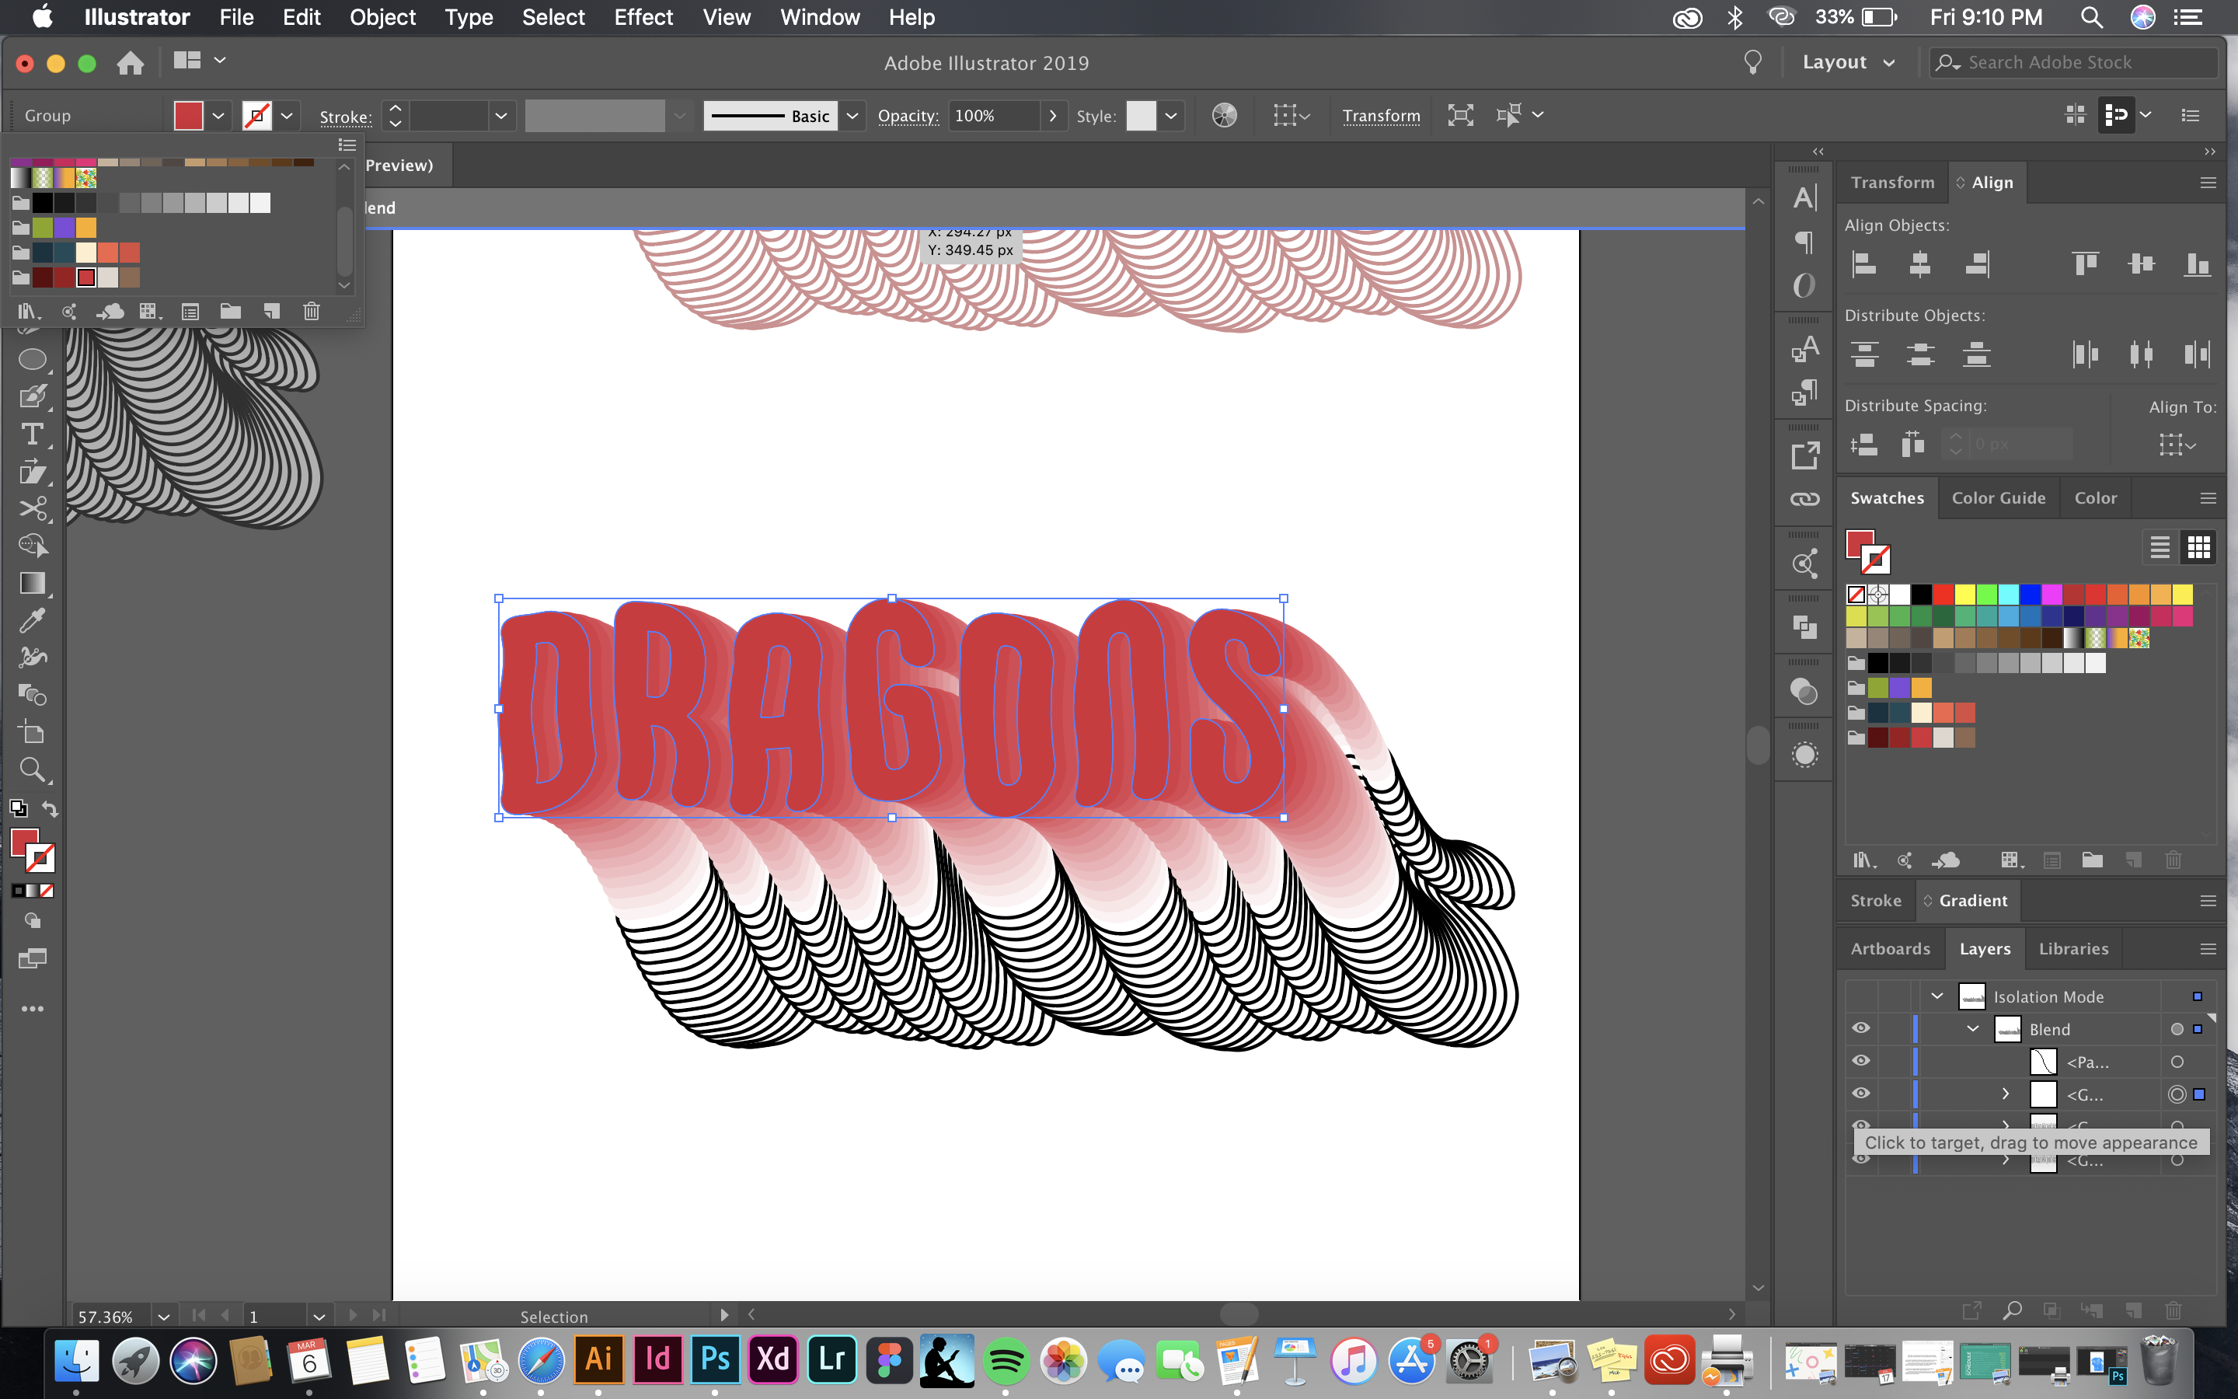The image size is (2238, 1399).
Task: Select the Eyedropper tool
Action: point(33,620)
